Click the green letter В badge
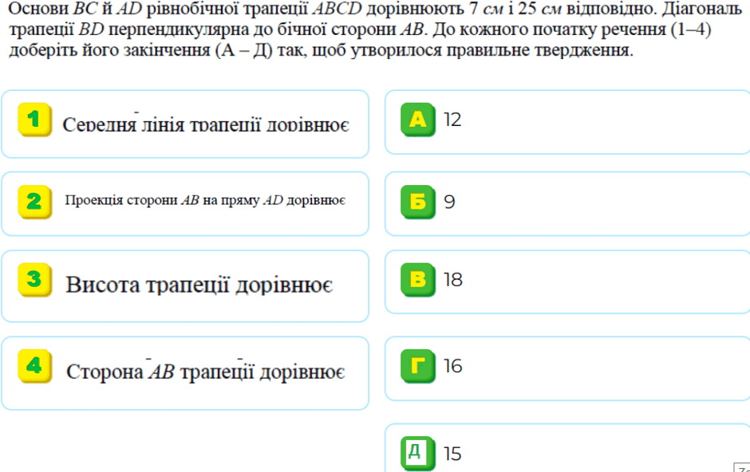This screenshot has height=472, width=750. tap(418, 280)
